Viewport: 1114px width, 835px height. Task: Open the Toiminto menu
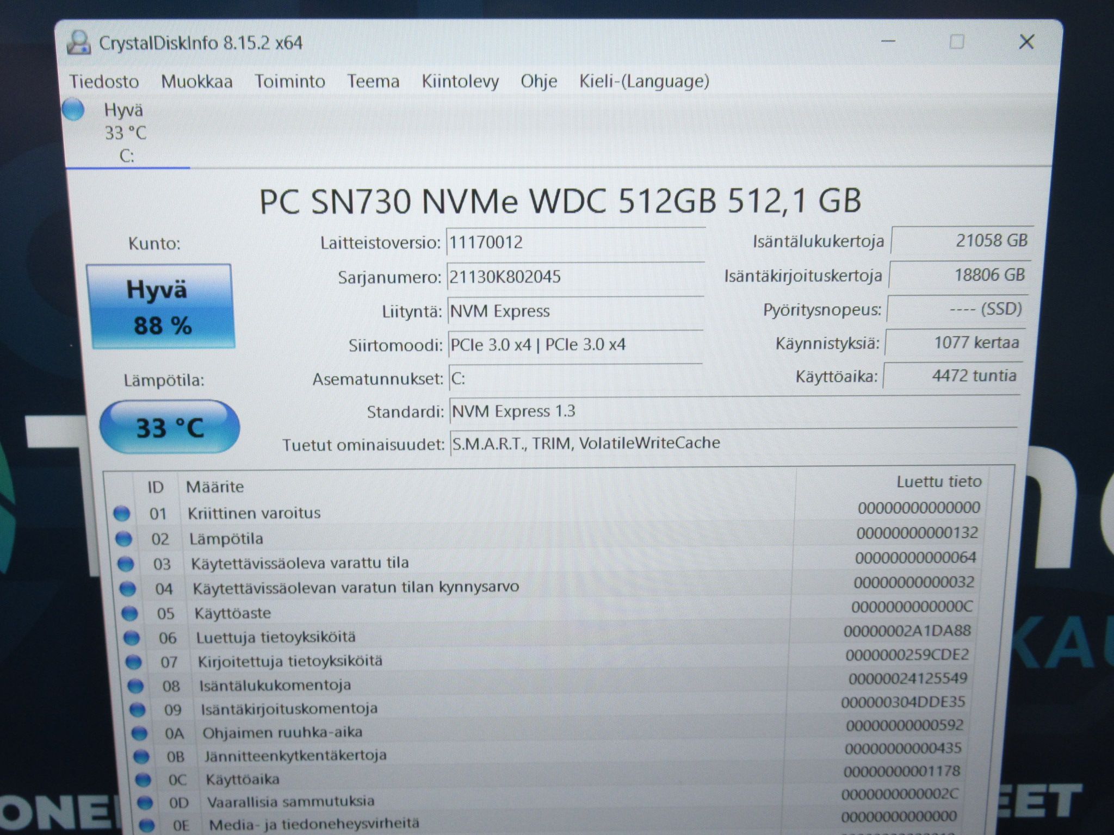tap(290, 82)
